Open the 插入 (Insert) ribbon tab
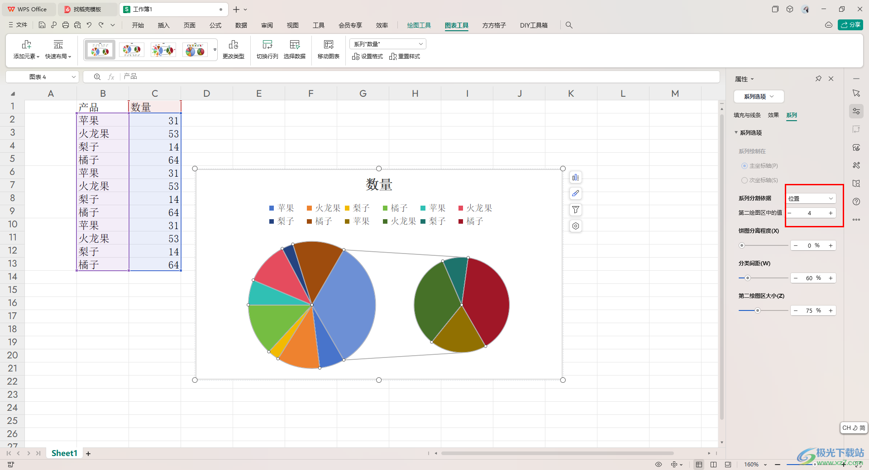The width and height of the screenshot is (869, 470). click(163, 25)
